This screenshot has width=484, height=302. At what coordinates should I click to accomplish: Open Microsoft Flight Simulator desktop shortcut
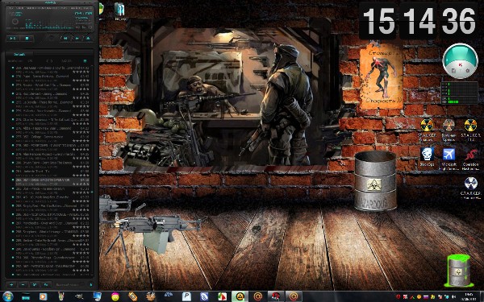coord(449,159)
